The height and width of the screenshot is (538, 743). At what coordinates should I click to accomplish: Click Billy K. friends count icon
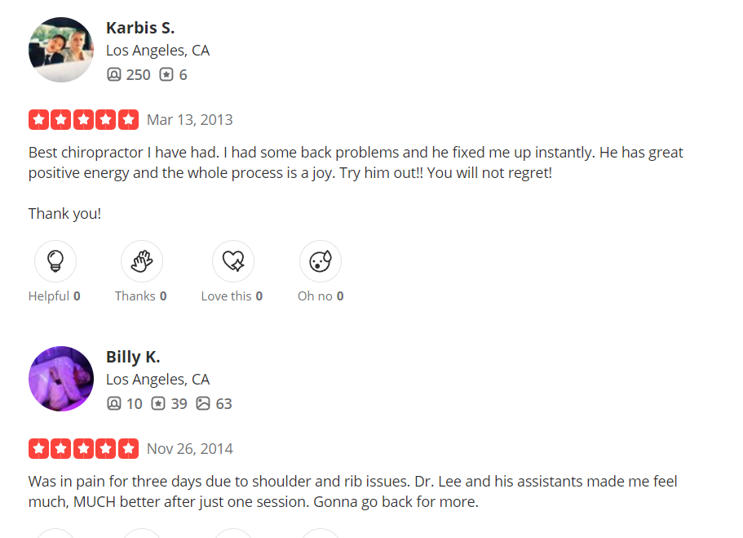(x=114, y=404)
